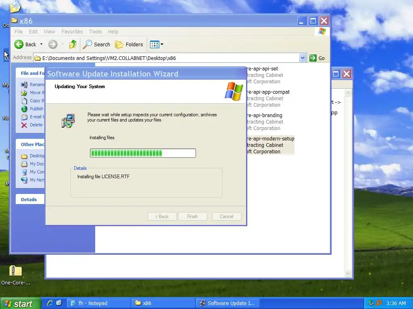Expand the Views dropdown arrow
The width and height of the screenshot is (413, 309).
(x=162, y=44)
